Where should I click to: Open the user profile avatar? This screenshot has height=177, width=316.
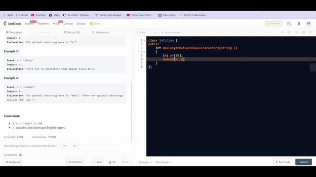point(309,24)
